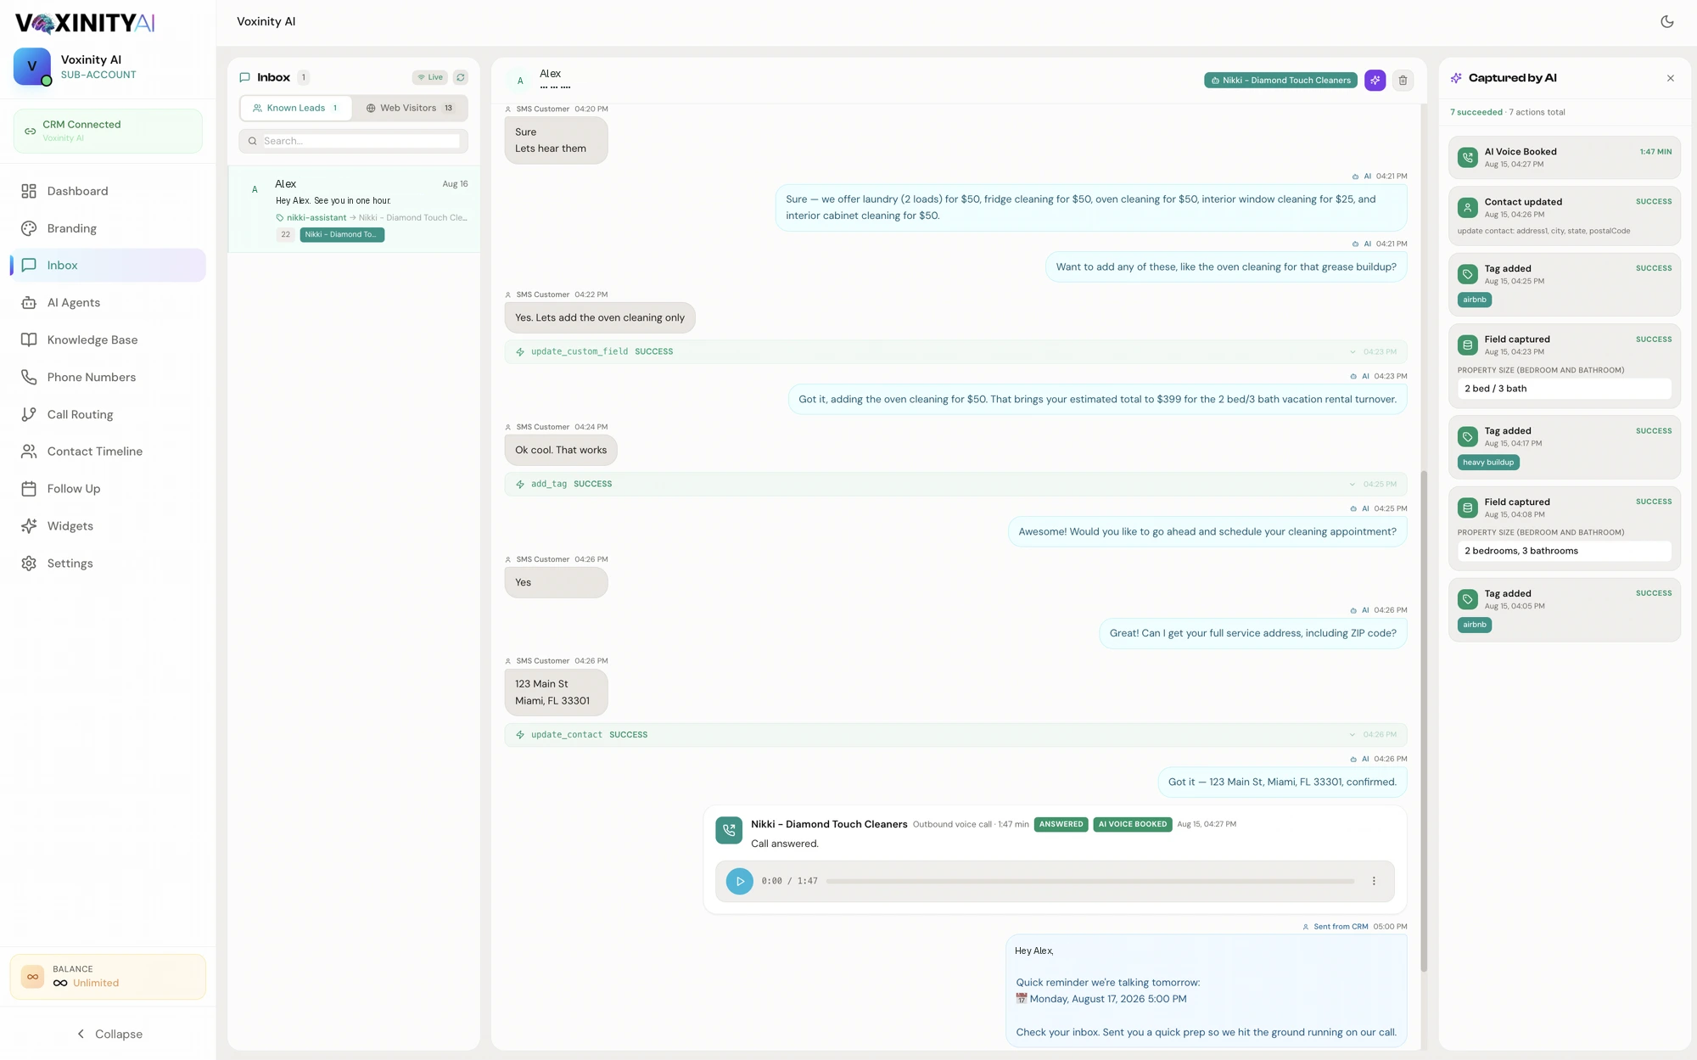Click the nikki-assistant tag link
1697x1060 pixels.
pyautogui.click(x=316, y=218)
